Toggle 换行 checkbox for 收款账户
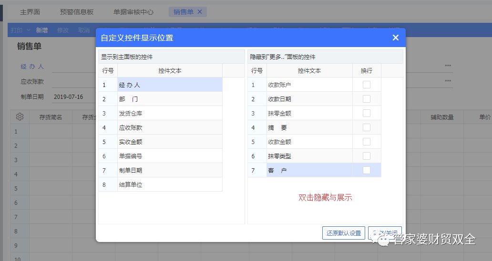 click(366, 85)
